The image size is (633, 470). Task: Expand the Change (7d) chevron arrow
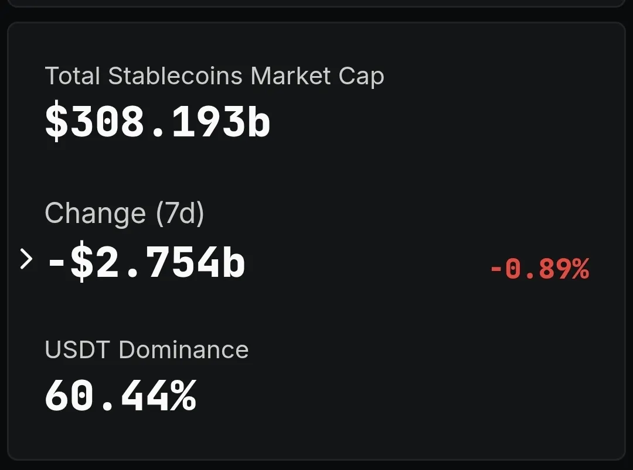pyautogui.click(x=25, y=259)
